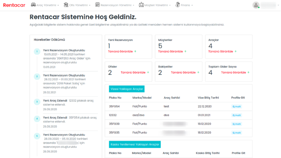This screenshot has width=281, height=158.
Task: View all in the Araçlar card
Action: click(x=221, y=51)
